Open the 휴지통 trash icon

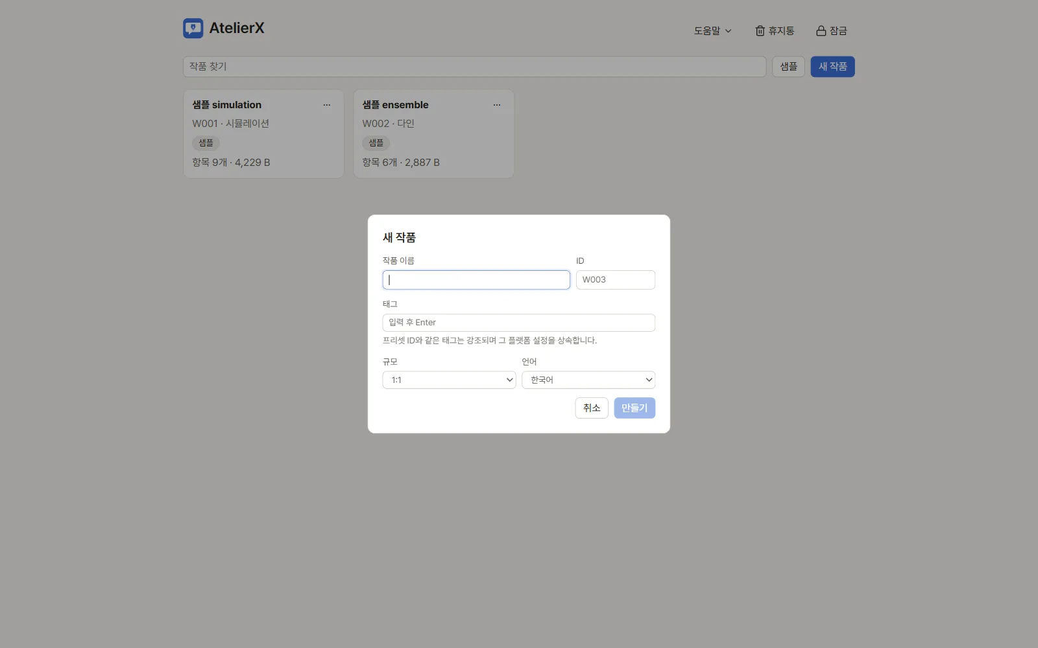tap(760, 30)
